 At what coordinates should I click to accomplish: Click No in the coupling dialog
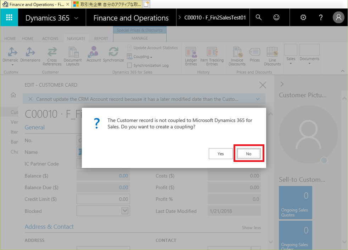(248, 154)
